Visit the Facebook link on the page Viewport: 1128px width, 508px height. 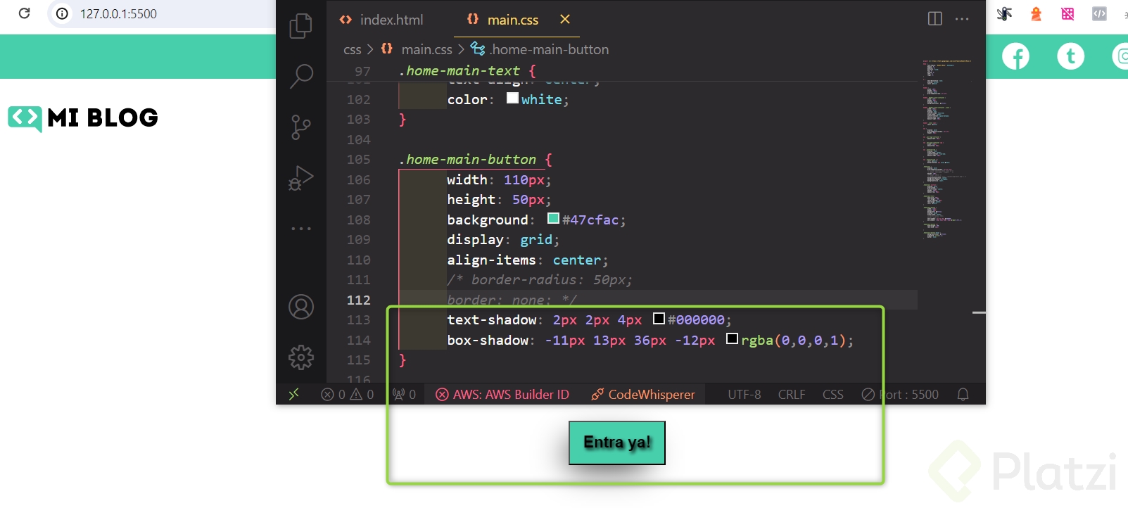1015,56
